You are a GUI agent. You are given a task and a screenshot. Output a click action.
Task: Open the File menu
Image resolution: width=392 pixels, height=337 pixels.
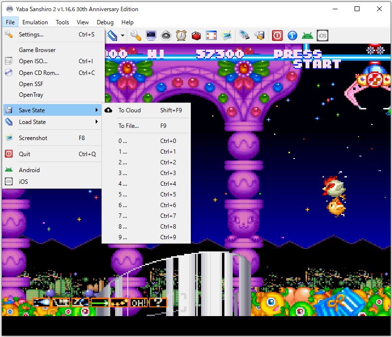pos(10,22)
